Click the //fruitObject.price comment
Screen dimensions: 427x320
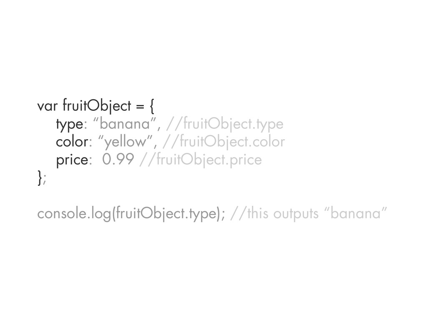click(x=201, y=160)
